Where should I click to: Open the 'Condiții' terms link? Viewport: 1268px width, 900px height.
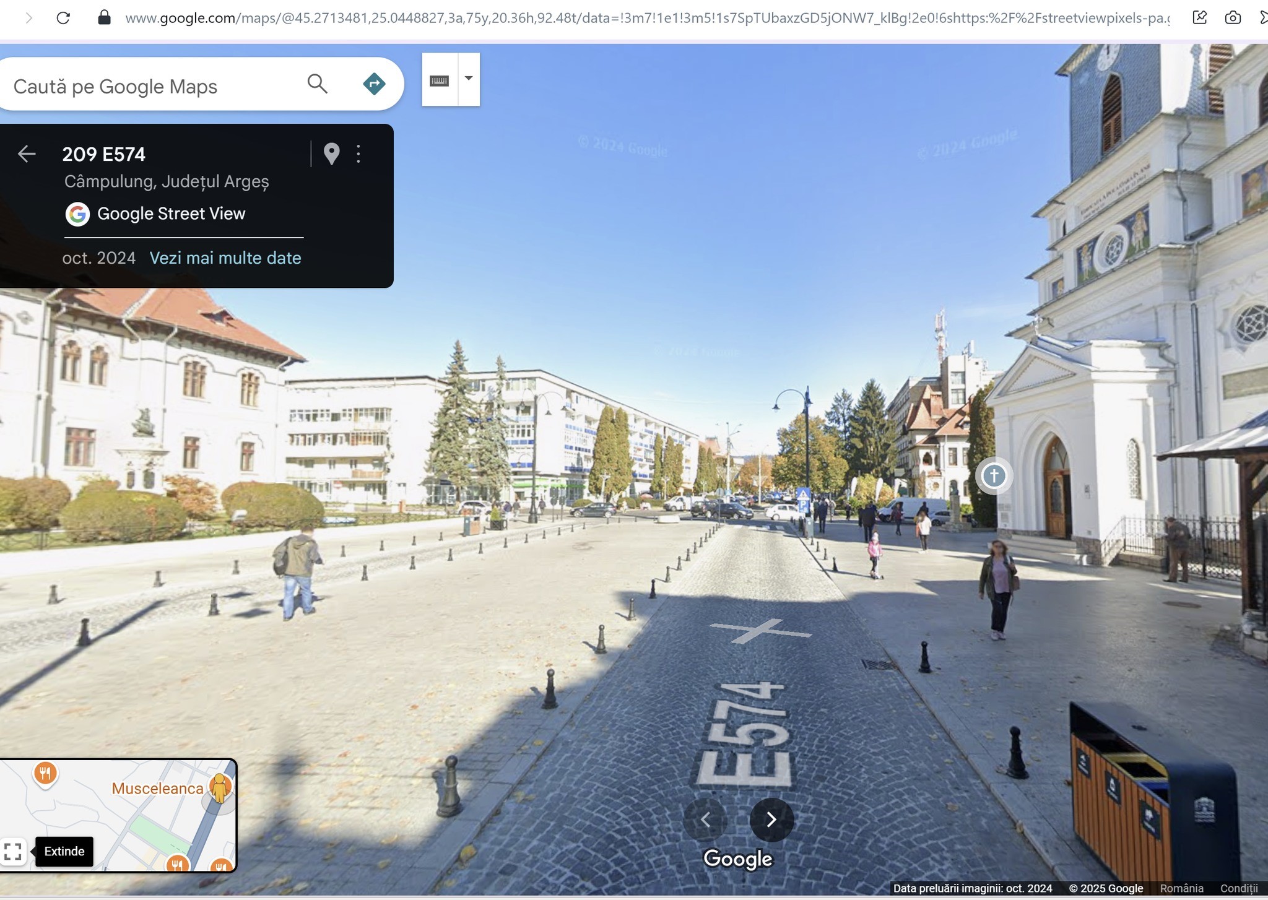pyautogui.click(x=1239, y=888)
